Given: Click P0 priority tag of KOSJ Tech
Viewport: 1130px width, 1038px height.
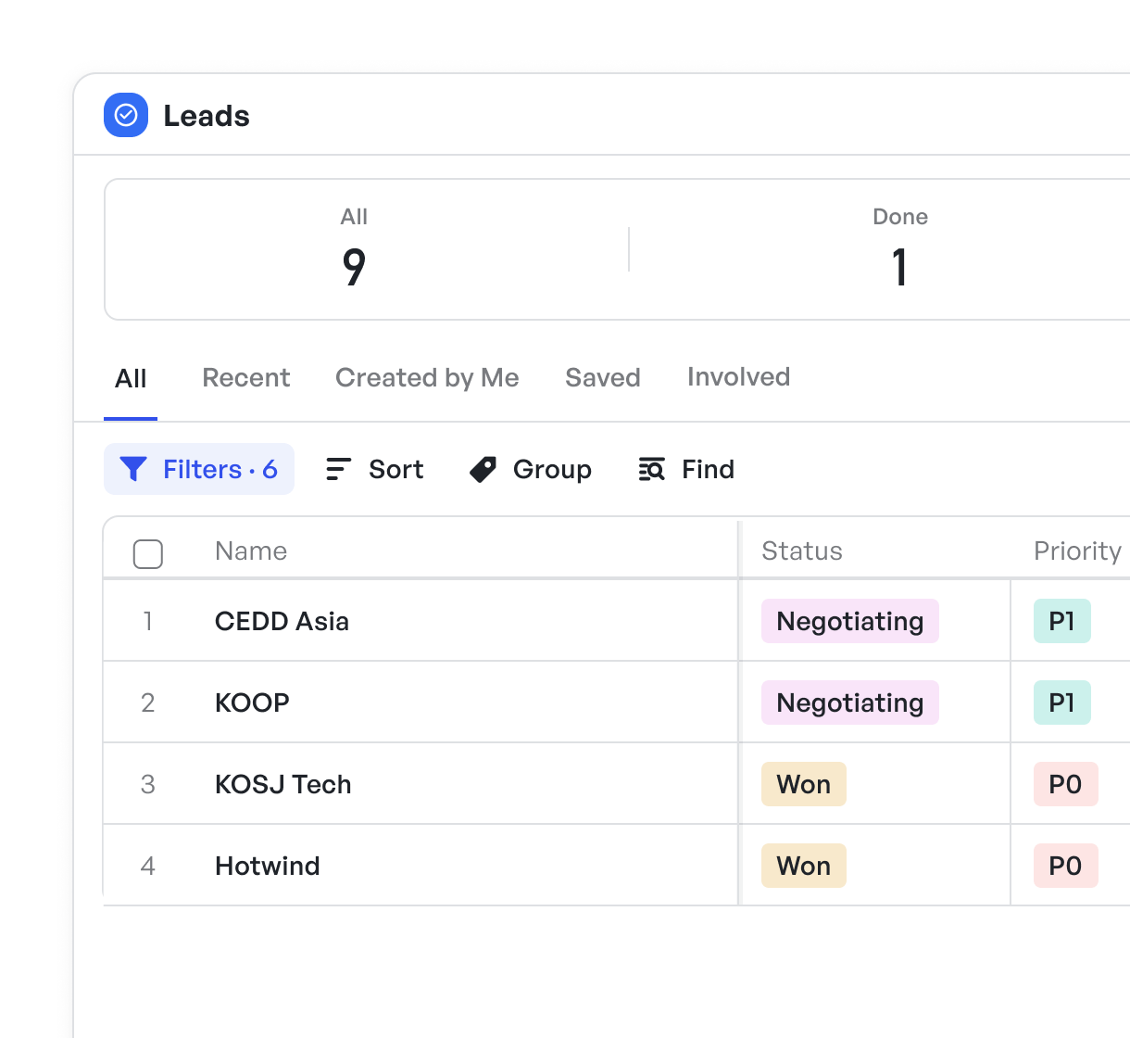Looking at the screenshot, I should click(1066, 784).
